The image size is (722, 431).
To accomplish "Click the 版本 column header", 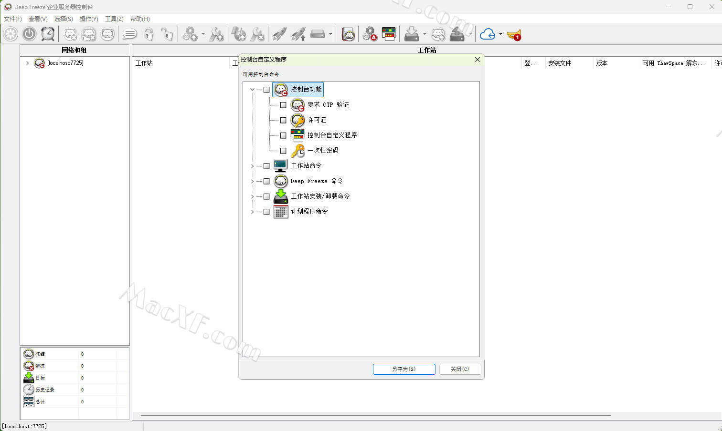I will (x=616, y=63).
